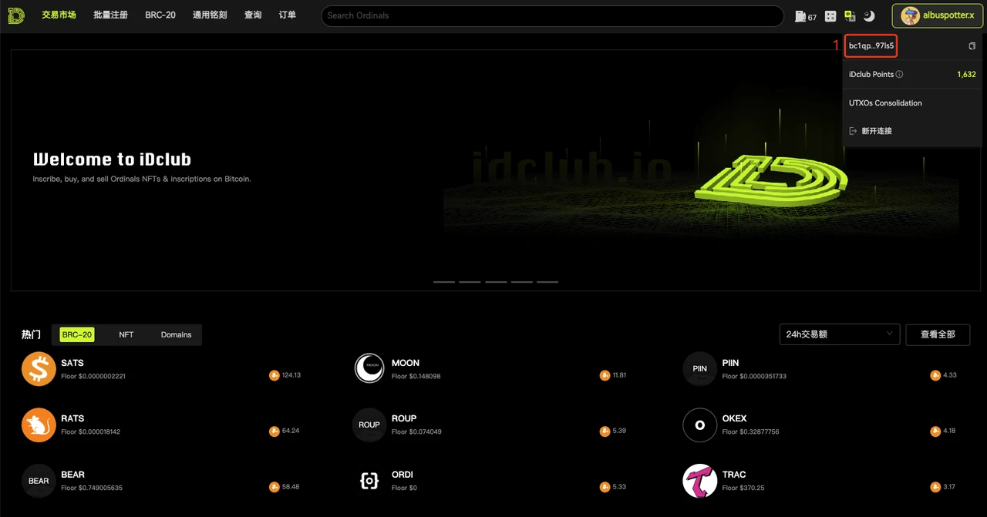The width and height of the screenshot is (987, 517).
Task: Open the BEAR token icon
Action: 39,481
